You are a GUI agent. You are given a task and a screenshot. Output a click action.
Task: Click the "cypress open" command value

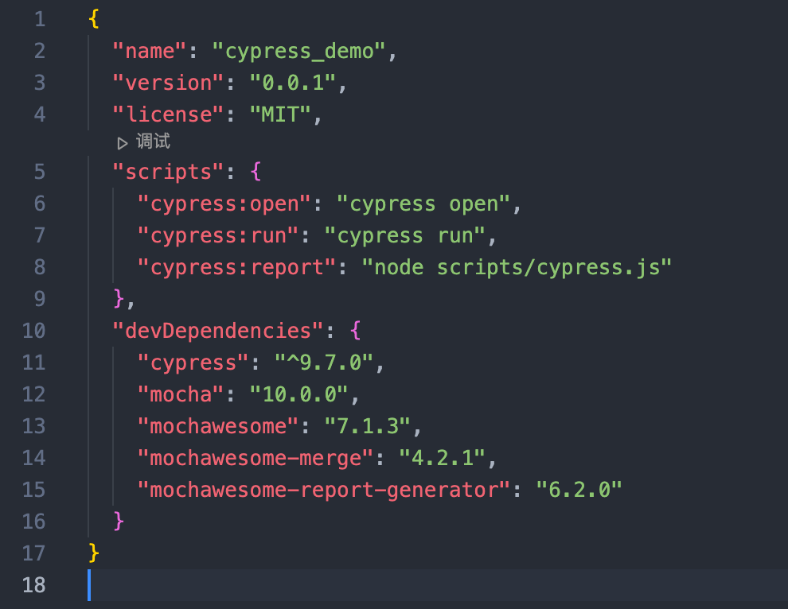(423, 204)
